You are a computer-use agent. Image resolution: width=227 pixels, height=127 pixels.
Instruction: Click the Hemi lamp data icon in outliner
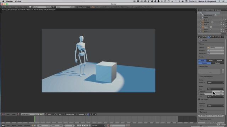click(x=211, y=27)
